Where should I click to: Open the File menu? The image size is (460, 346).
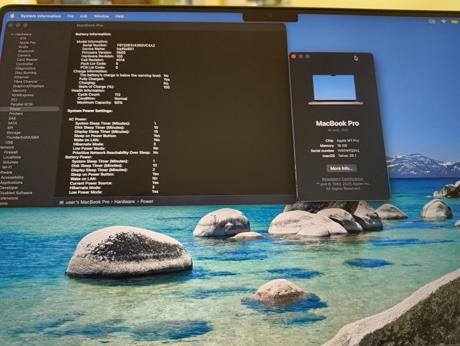click(70, 16)
